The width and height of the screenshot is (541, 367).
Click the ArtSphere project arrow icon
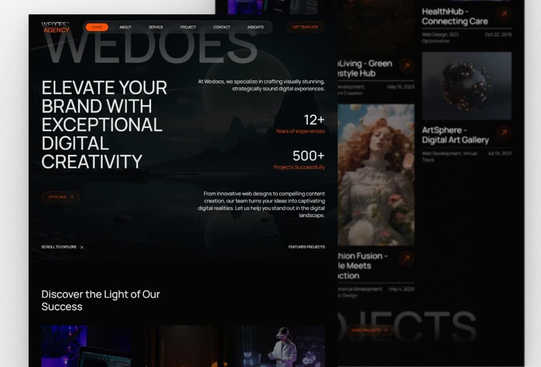(x=503, y=132)
